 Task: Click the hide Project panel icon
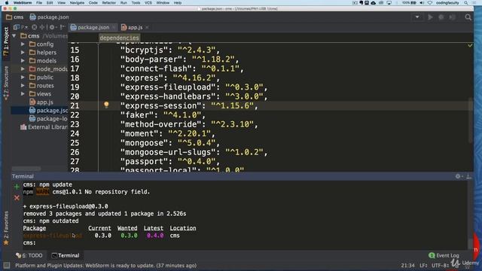click(x=63, y=27)
